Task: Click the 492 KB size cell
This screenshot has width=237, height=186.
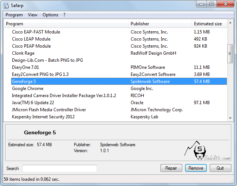Action: pos(200,39)
